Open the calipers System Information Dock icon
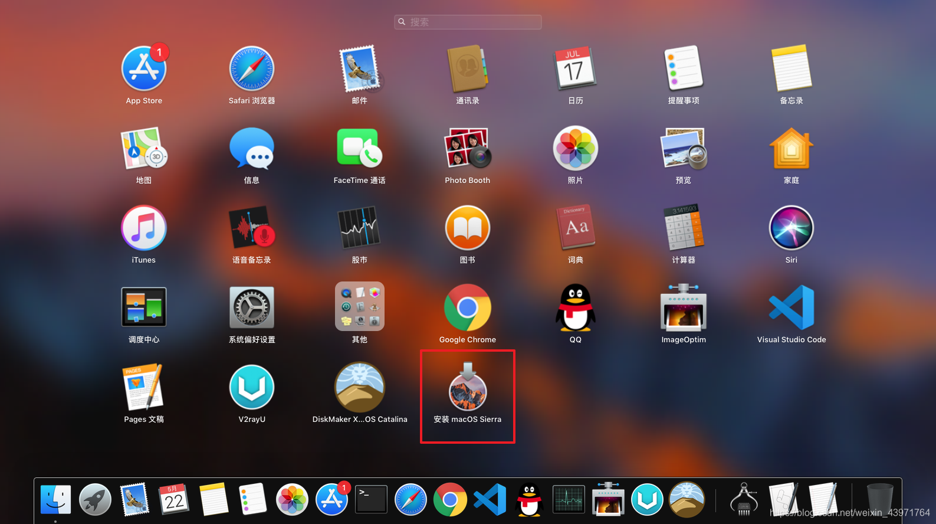The width and height of the screenshot is (936, 524). (x=744, y=500)
